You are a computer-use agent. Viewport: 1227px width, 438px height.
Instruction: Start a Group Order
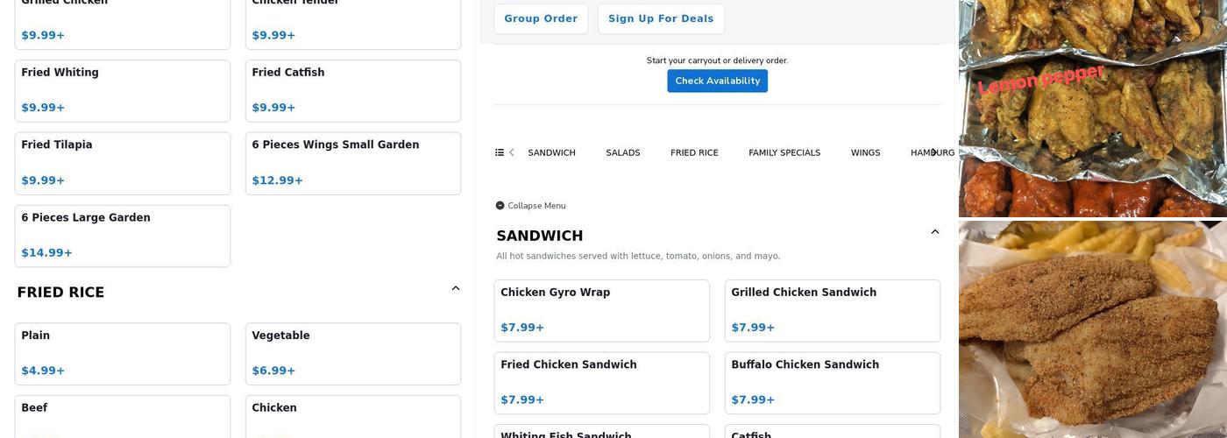540,18
